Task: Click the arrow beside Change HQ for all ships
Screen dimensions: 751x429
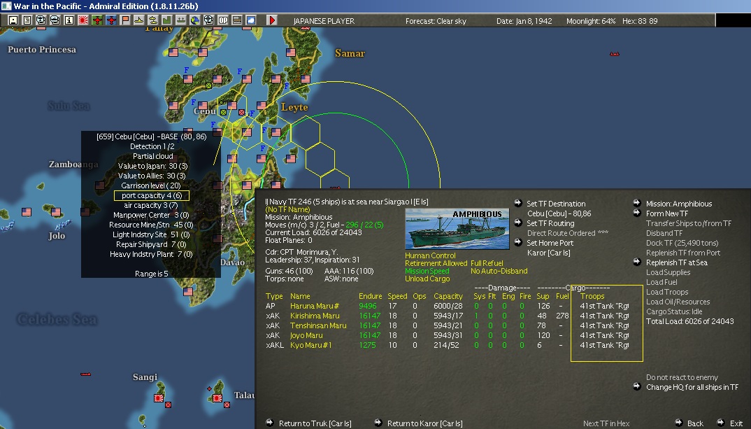Action: tap(637, 386)
